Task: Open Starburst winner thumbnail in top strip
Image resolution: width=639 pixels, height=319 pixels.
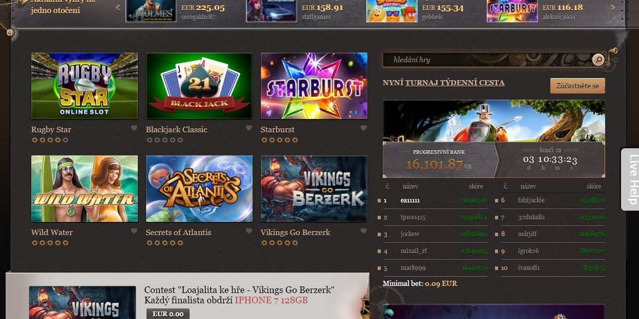Action: (512, 11)
